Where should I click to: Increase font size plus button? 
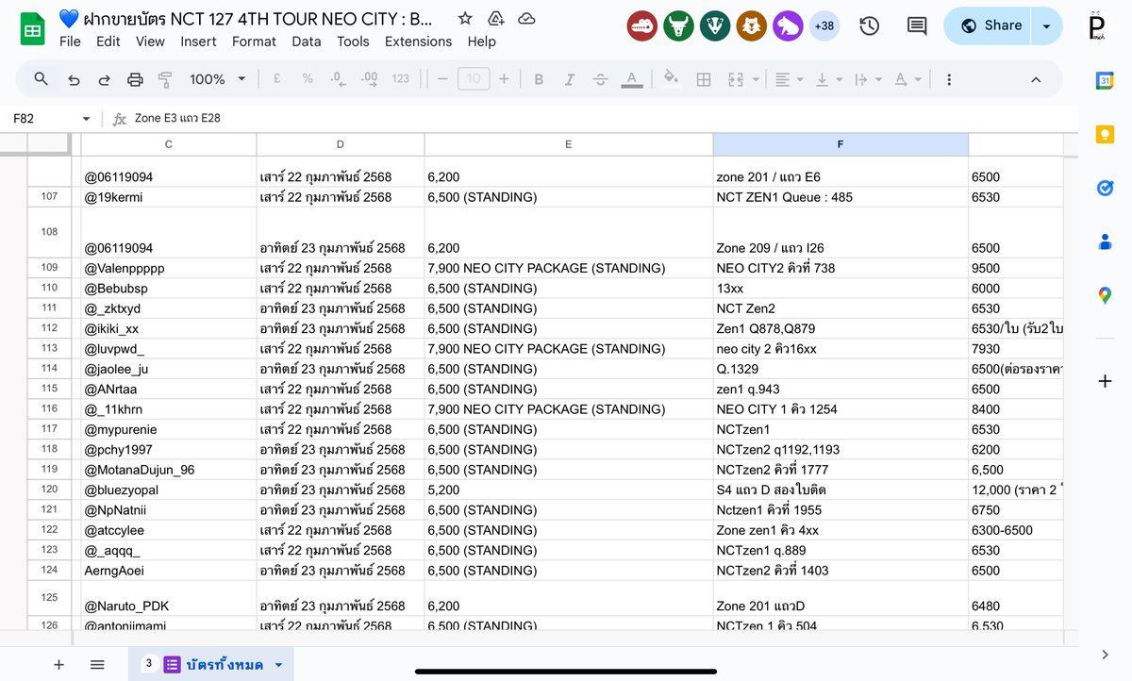(504, 79)
